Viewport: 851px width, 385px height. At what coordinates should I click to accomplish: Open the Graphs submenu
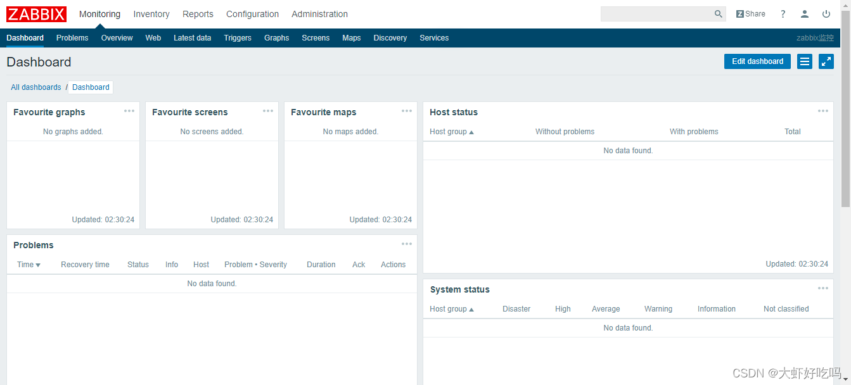[277, 38]
